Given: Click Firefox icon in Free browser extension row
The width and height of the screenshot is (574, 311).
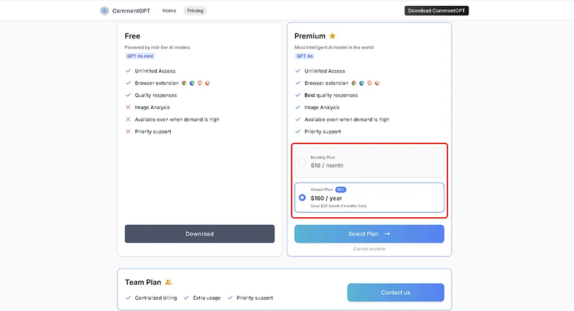Looking at the screenshot, I should coord(207,83).
